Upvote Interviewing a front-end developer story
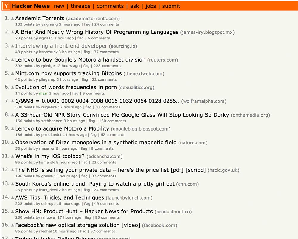The height and width of the screenshot is (239, 298). pyautogui.click(x=13, y=46)
